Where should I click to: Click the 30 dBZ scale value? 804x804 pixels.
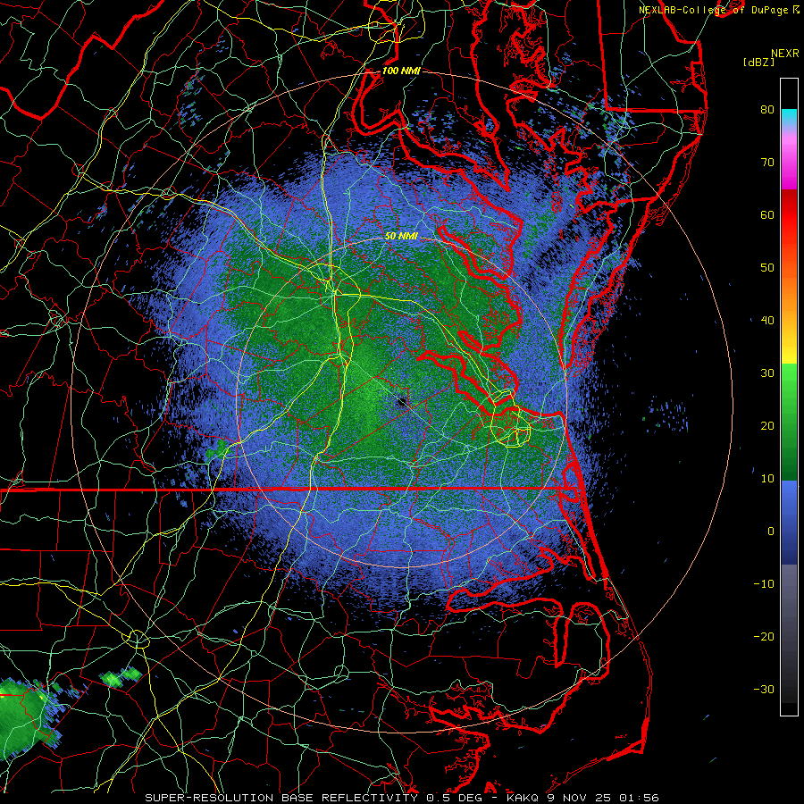pos(767,373)
